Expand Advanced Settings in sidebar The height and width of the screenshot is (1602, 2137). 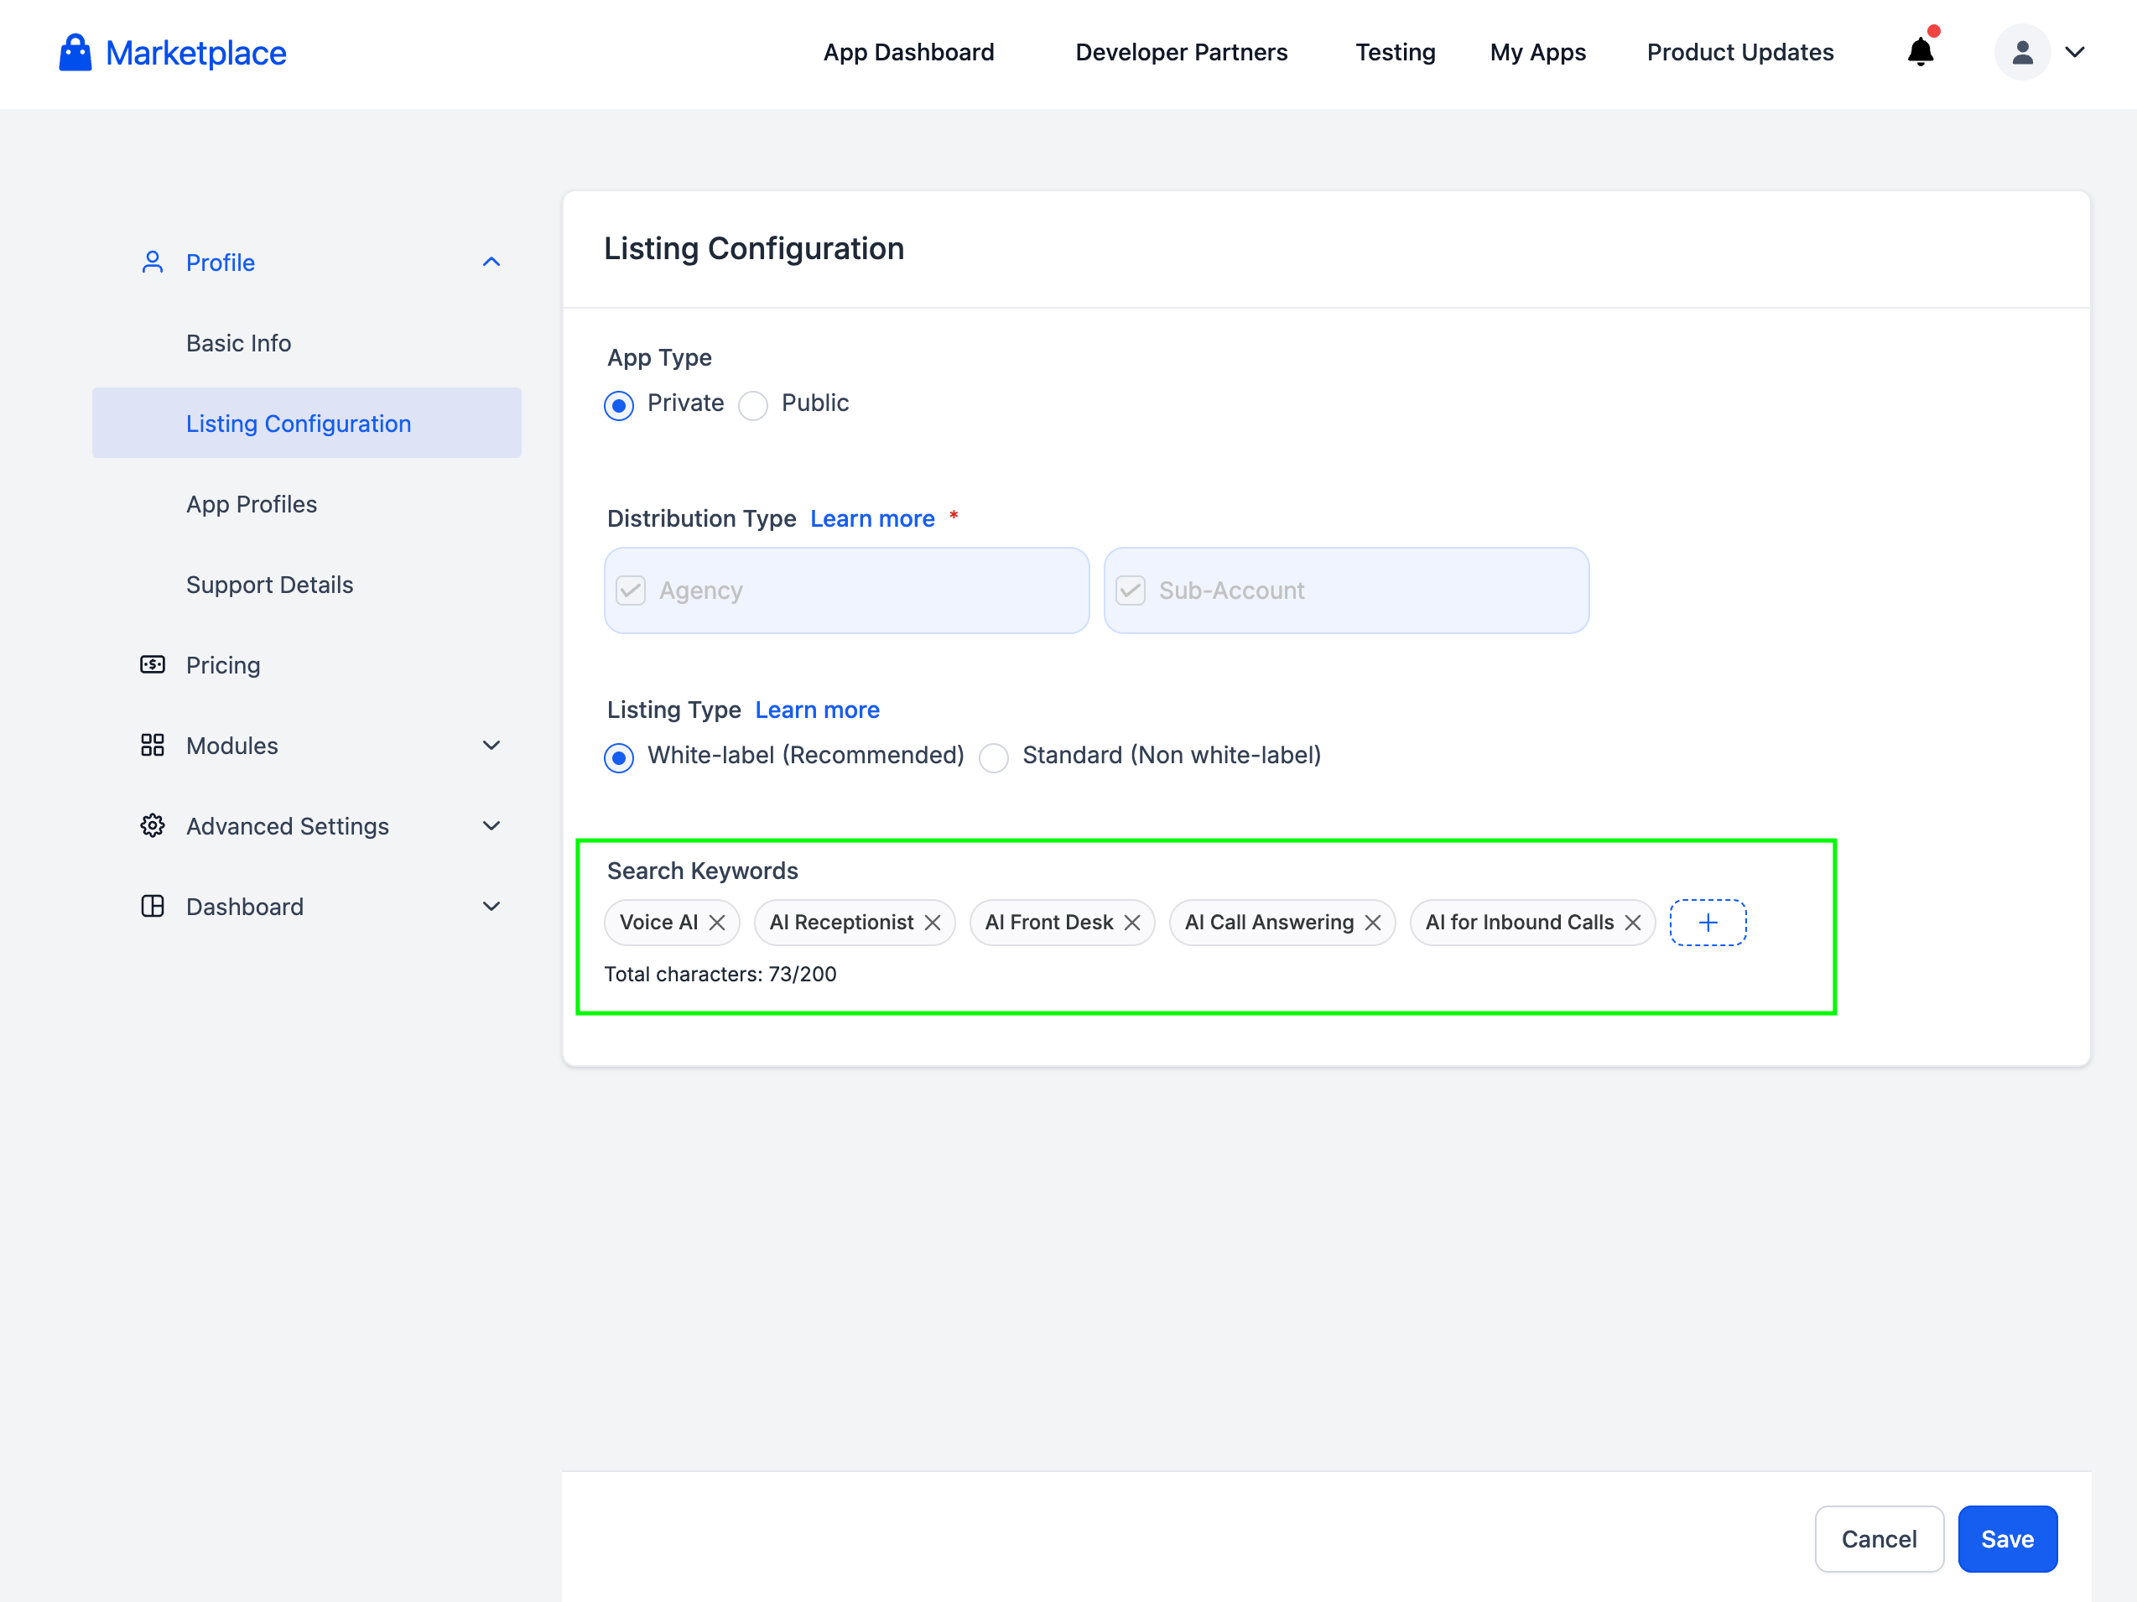491,826
